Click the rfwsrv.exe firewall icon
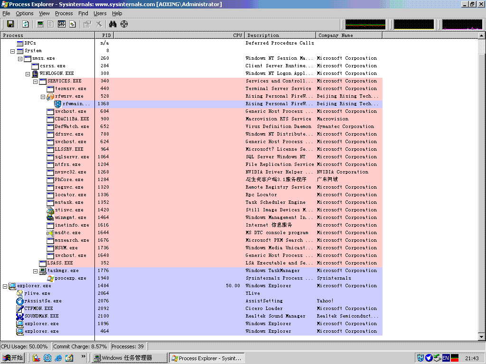 [x=50, y=96]
